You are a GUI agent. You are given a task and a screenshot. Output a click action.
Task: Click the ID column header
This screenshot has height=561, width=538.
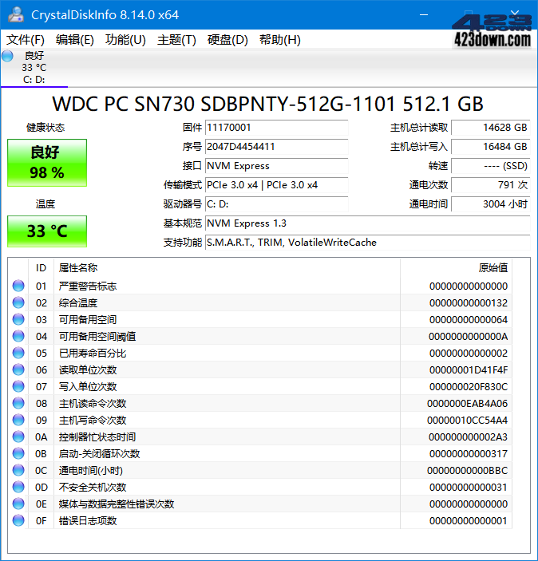[41, 268]
